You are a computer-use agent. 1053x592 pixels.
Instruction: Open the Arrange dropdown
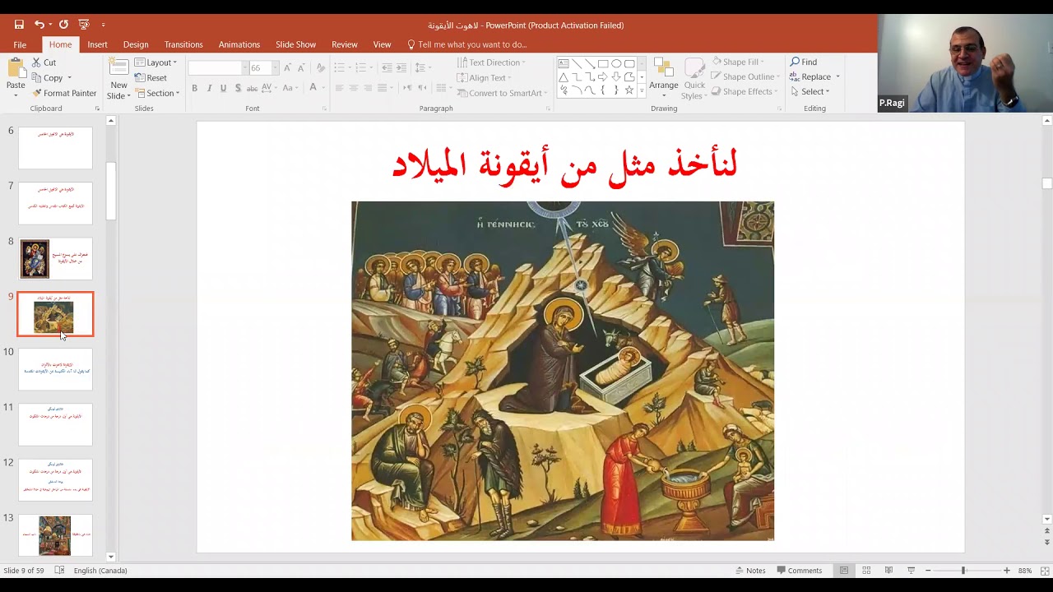[663, 79]
